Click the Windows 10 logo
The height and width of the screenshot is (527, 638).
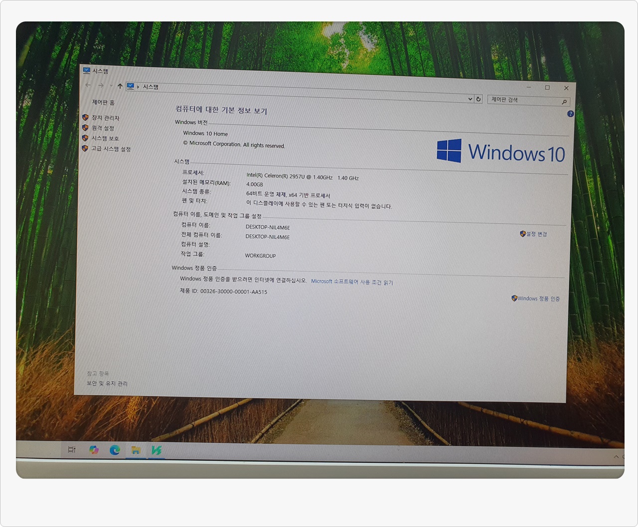tap(501, 151)
